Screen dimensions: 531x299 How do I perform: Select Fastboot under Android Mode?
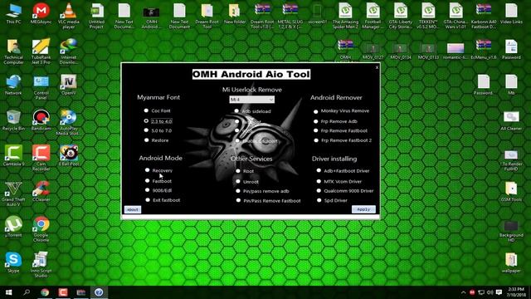147,181
